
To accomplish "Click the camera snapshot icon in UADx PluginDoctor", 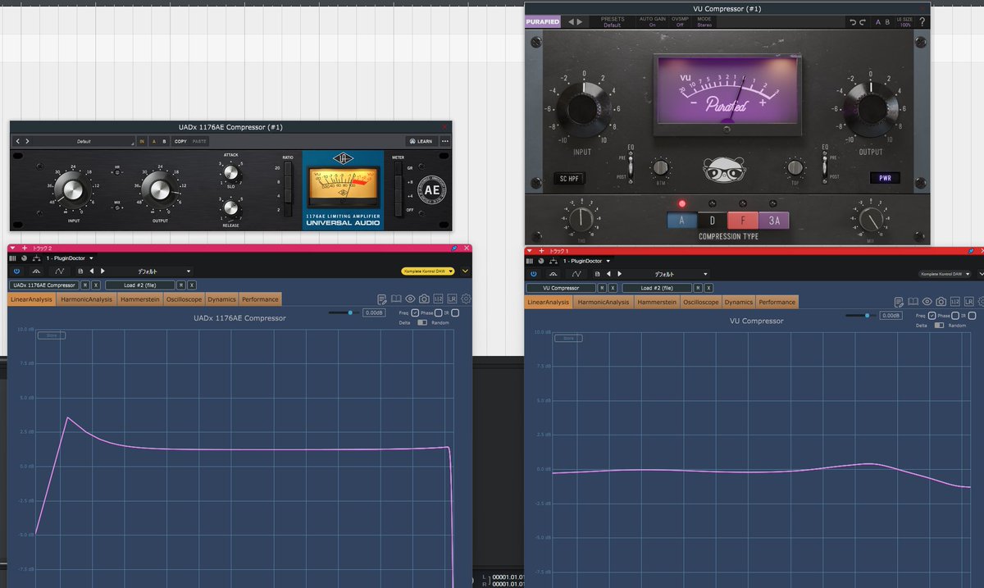I will pyautogui.click(x=424, y=299).
